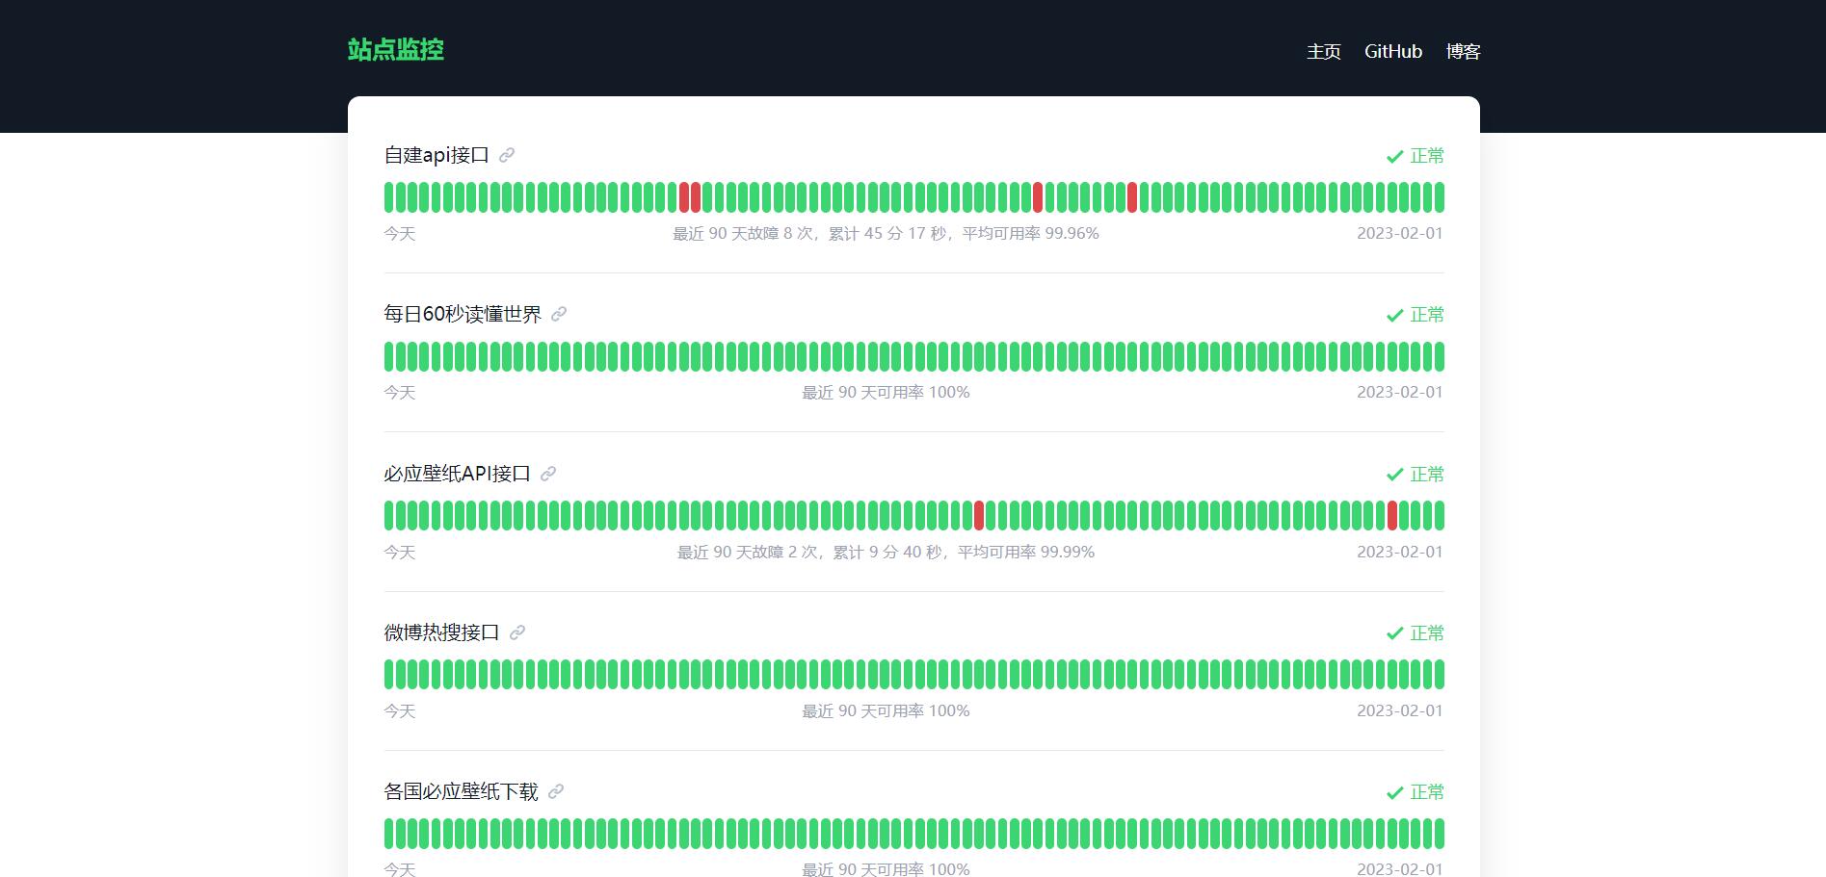The height and width of the screenshot is (877, 1826).
Task: Click rightmost red outage bar in 必应壁纸API接口
Action: [x=1391, y=516]
